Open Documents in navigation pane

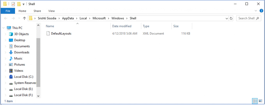pyautogui.click(x=22, y=46)
